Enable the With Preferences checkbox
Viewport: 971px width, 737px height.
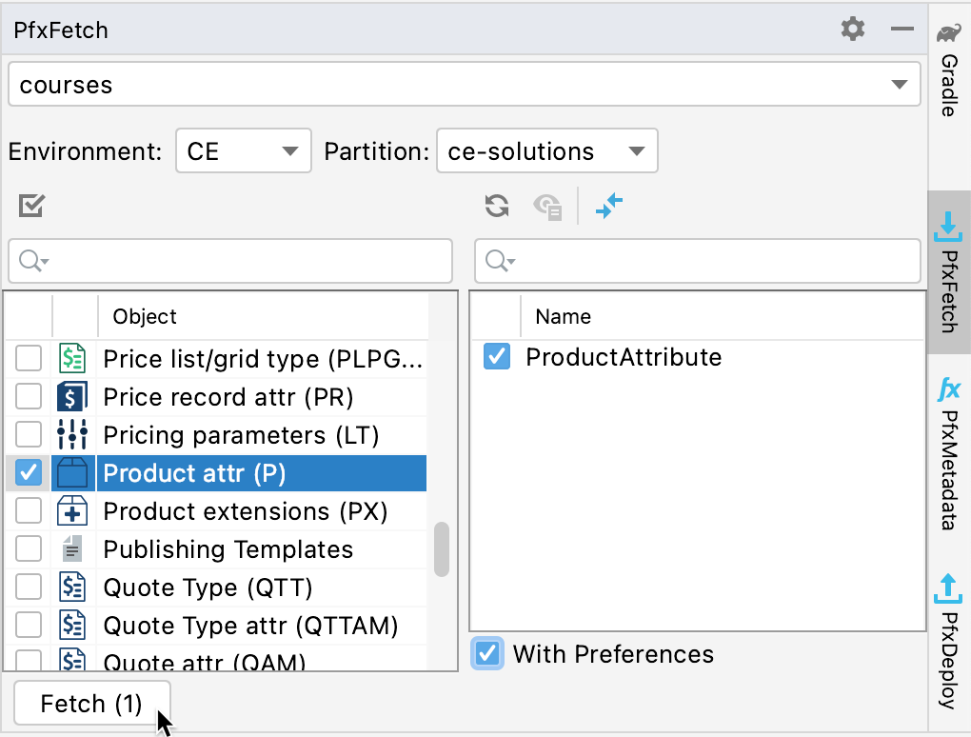[x=487, y=654]
